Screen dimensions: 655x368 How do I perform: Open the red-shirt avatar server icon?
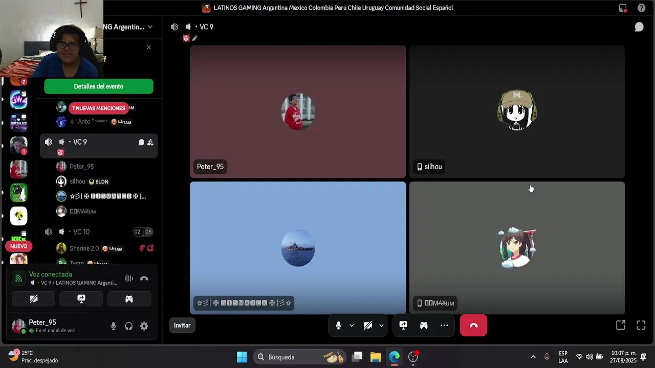19,169
